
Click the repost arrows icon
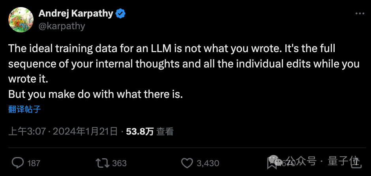tap(102, 163)
